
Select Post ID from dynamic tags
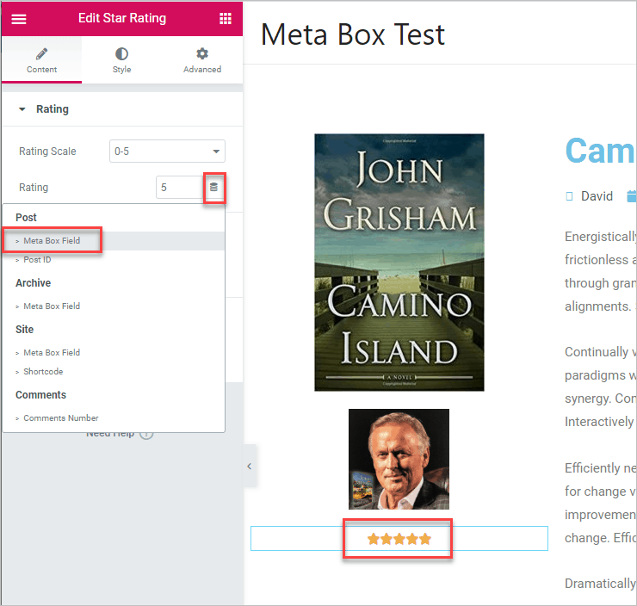coord(37,260)
